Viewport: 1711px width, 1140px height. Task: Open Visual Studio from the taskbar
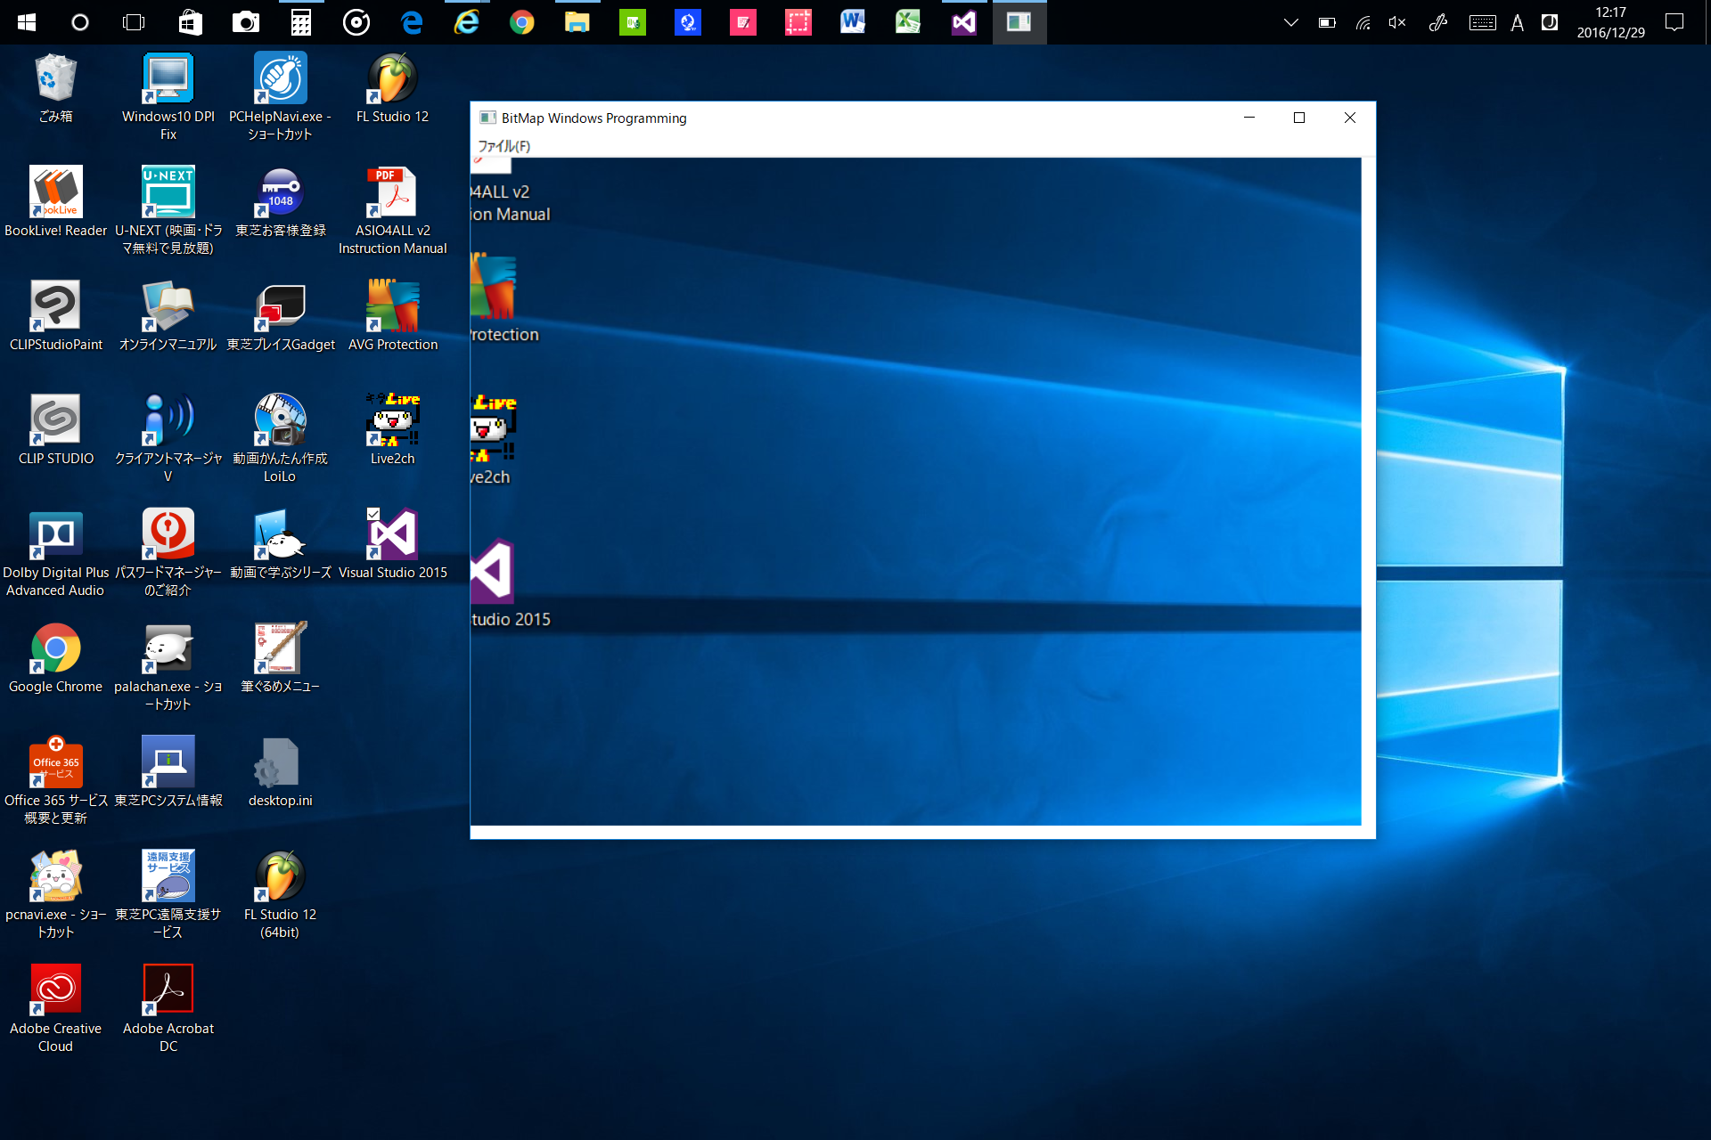(x=963, y=22)
